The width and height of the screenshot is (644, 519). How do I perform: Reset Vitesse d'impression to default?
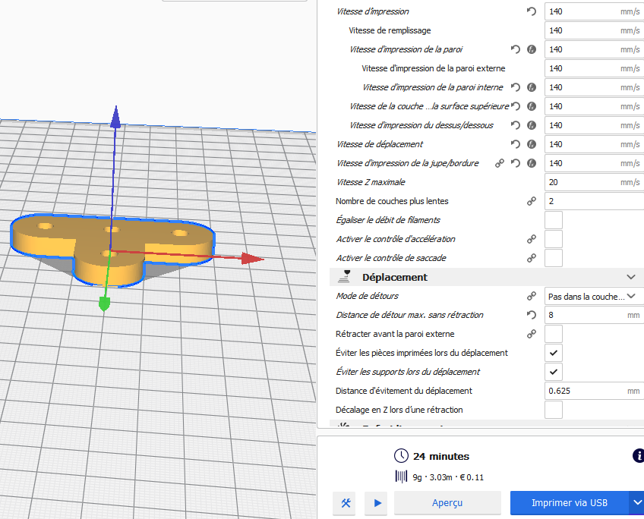[x=532, y=11]
